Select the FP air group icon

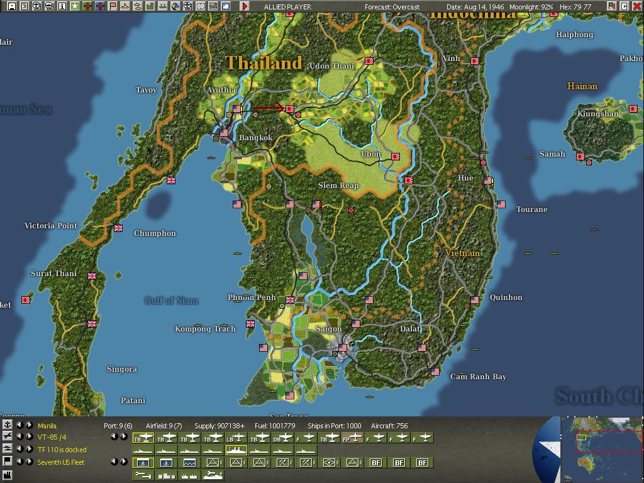coord(352,438)
